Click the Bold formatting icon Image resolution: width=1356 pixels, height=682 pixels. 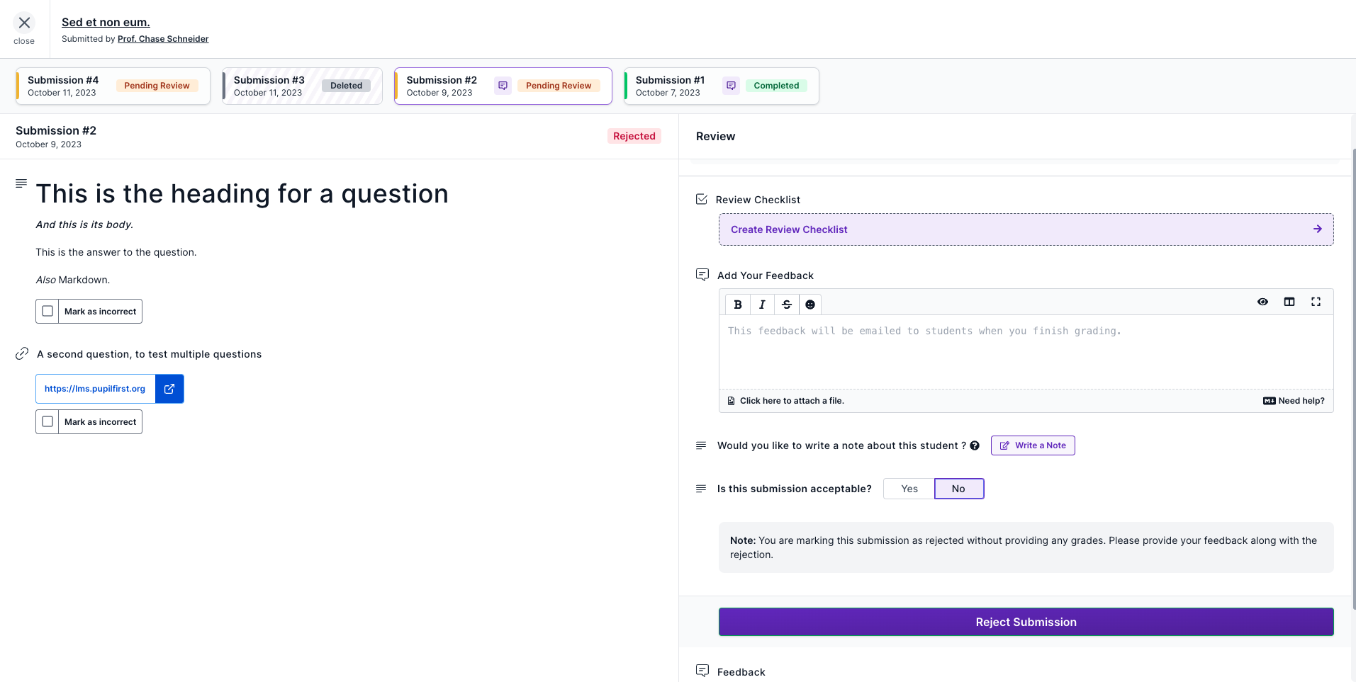pos(738,305)
